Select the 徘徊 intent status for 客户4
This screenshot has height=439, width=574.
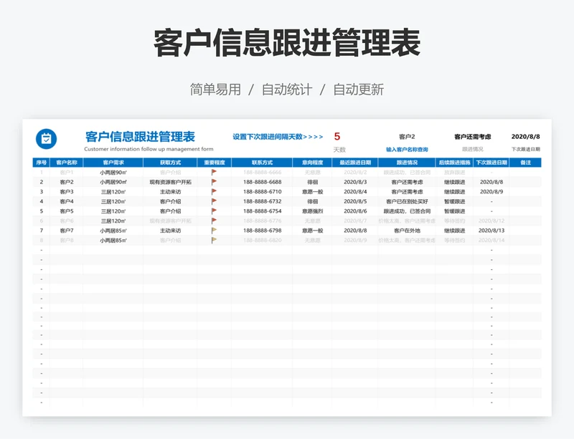click(x=314, y=202)
